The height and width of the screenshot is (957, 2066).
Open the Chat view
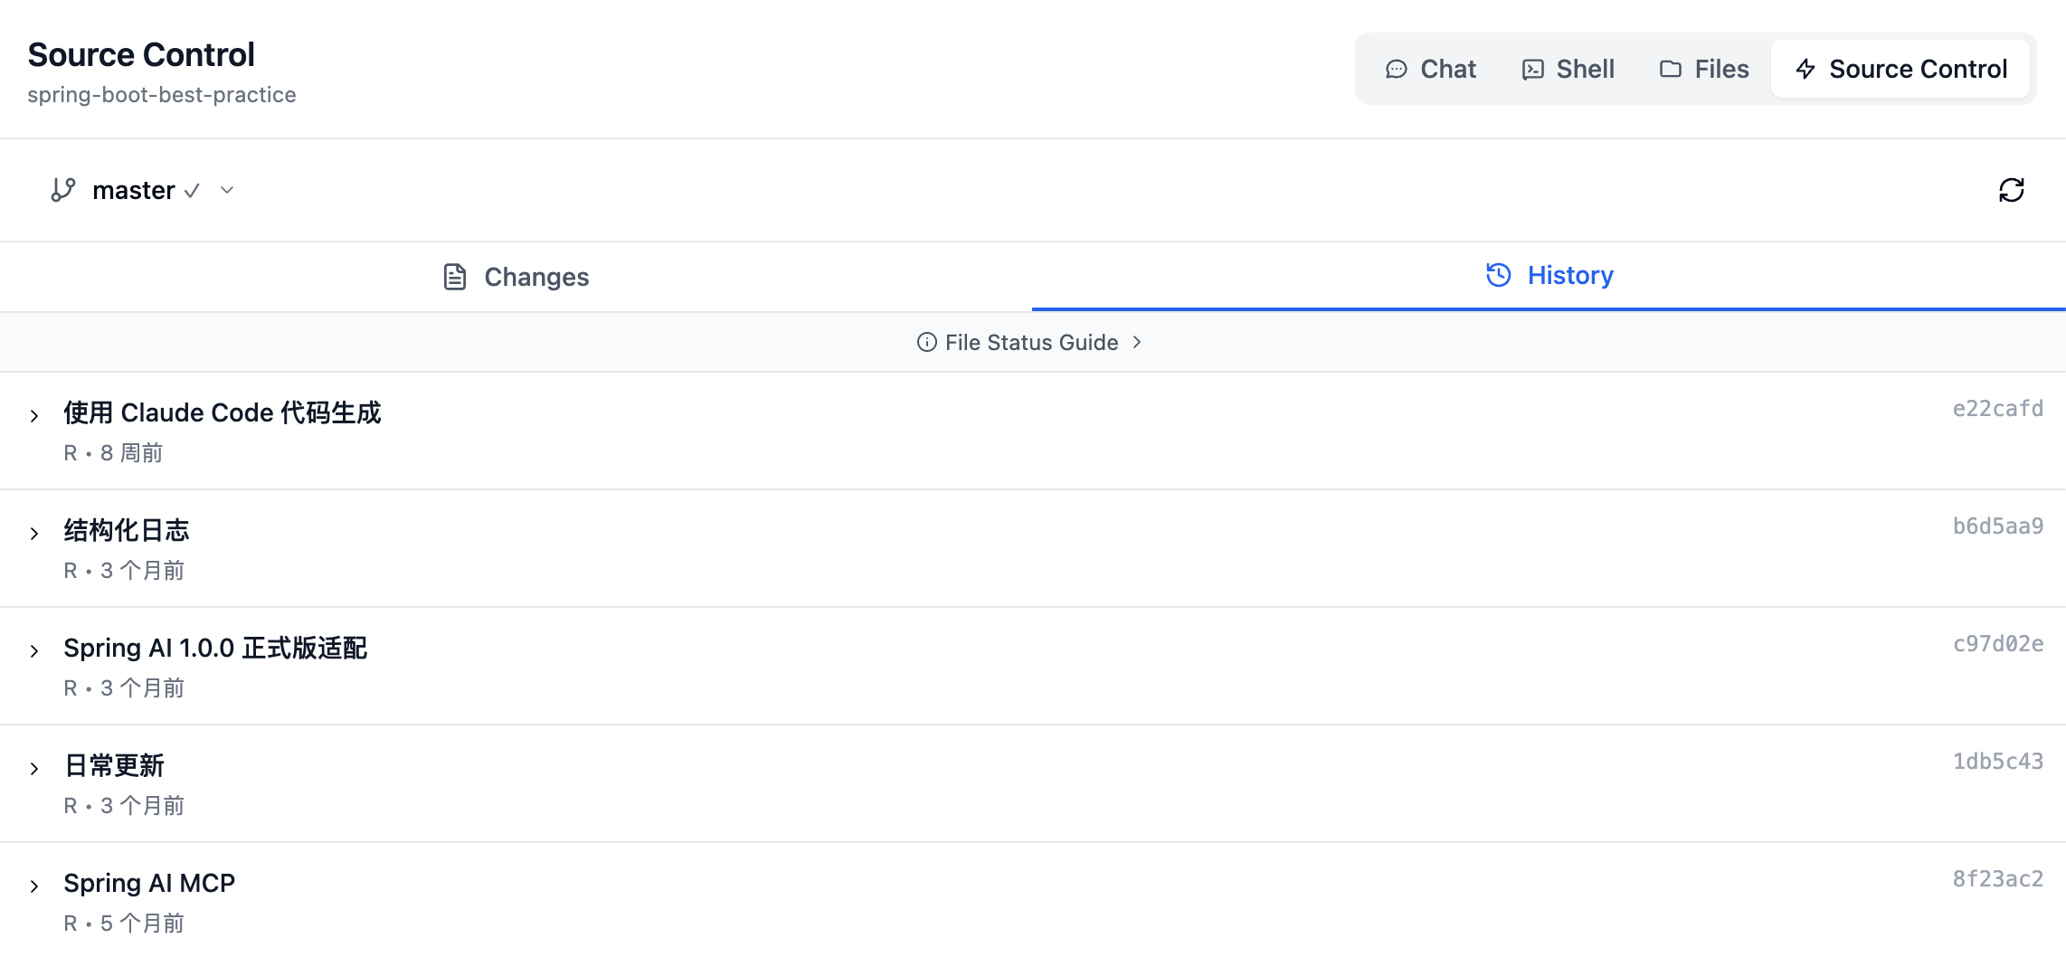click(x=1430, y=69)
